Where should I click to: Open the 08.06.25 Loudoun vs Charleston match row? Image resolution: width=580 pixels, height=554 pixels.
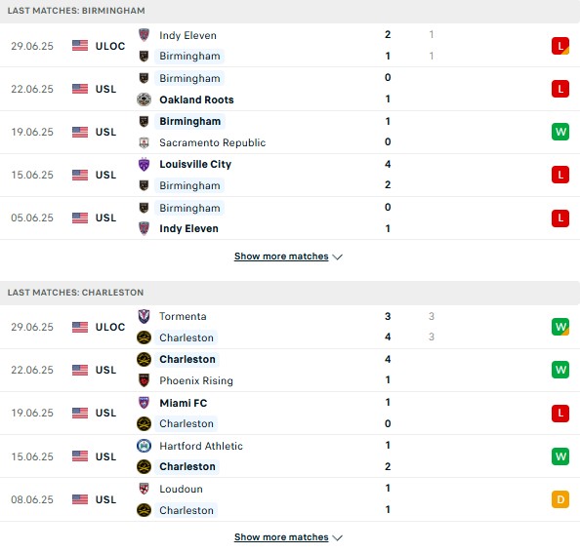(x=290, y=499)
